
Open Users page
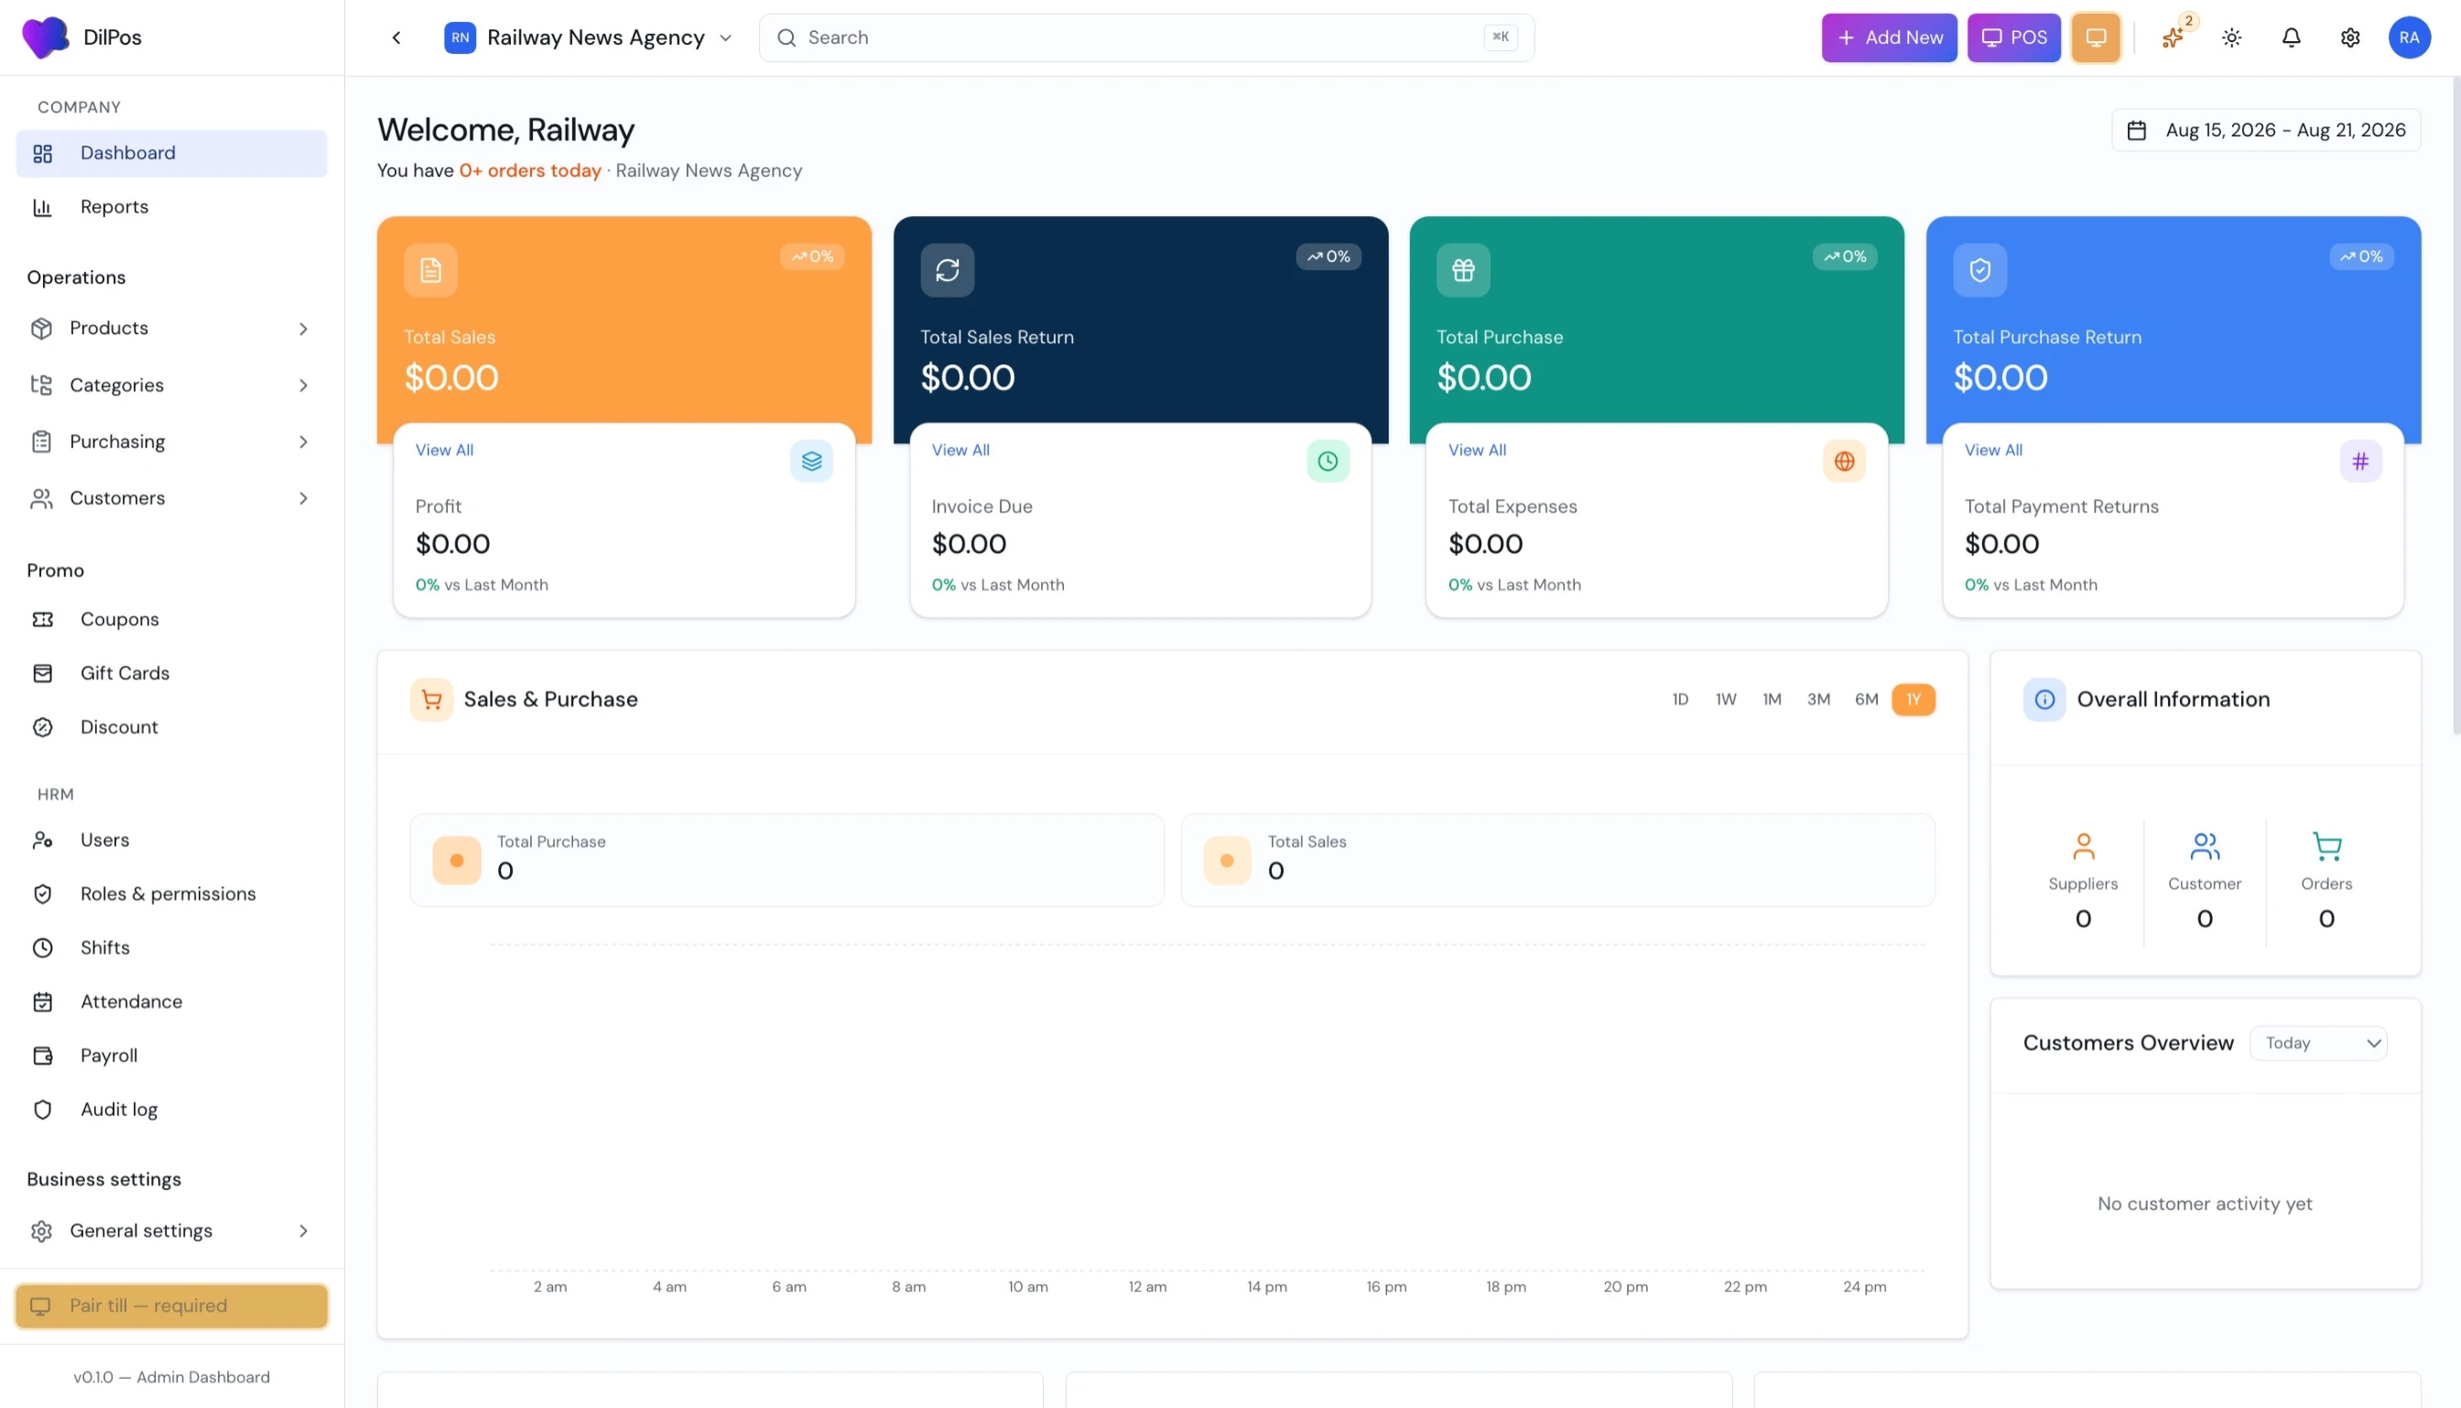click(171, 839)
